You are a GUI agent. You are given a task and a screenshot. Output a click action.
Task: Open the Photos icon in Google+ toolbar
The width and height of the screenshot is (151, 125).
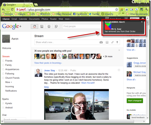pos(42,27)
